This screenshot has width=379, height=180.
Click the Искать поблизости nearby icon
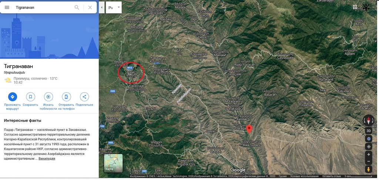click(x=48, y=97)
